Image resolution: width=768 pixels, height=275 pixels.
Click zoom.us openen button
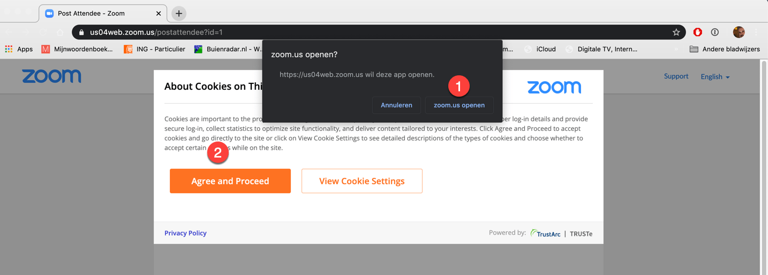click(459, 105)
